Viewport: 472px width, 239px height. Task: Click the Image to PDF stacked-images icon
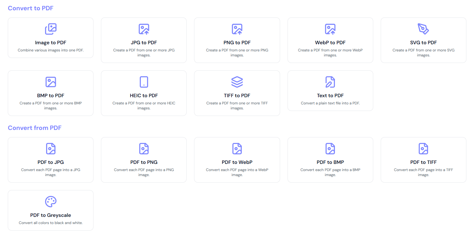click(x=50, y=29)
